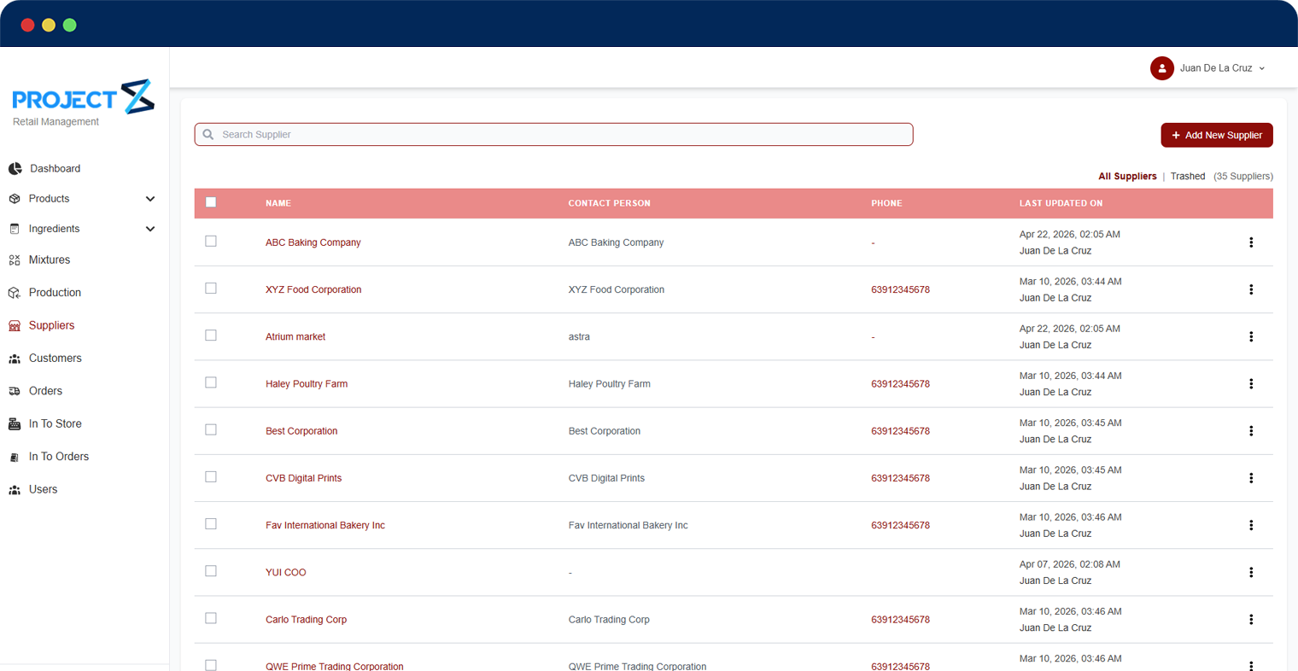Screen dimensions: 1298x671
Task: Go to Mixtures in sidebar
Action: click(50, 260)
